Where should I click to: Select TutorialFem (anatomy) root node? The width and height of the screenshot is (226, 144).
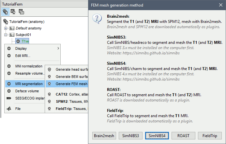(26, 21)
